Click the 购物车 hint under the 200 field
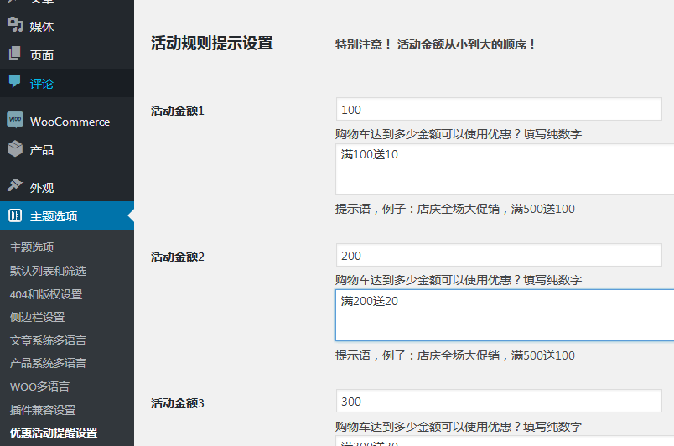The width and height of the screenshot is (674, 446). coord(459,280)
